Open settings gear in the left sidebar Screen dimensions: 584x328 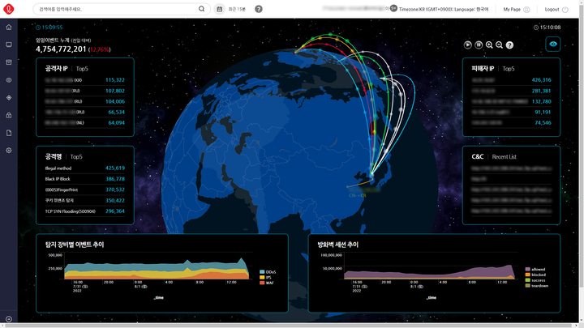pos(9,151)
